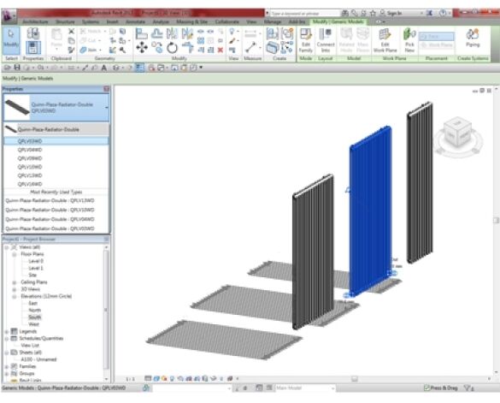Select the Move tool in Modify panel
The image size is (500, 403).
point(142,48)
